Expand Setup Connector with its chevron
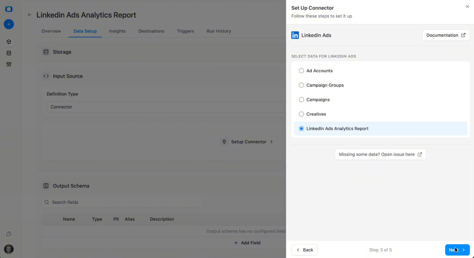 (x=271, y=142)
